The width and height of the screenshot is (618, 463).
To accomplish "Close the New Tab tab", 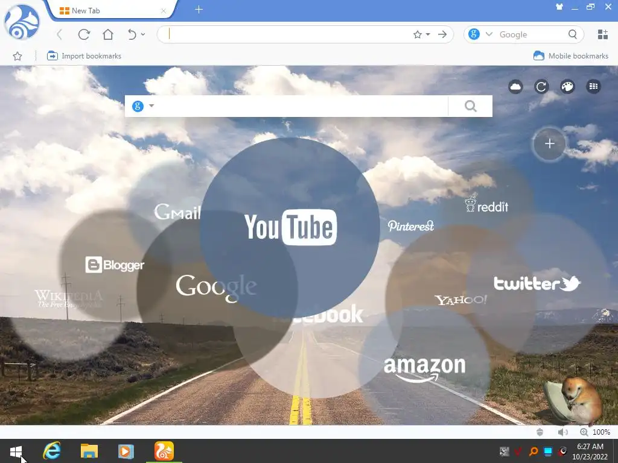I will coord(163,11).
